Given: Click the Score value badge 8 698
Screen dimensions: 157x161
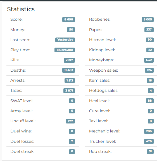Looking at the screenshot, I should click(68, 20).
